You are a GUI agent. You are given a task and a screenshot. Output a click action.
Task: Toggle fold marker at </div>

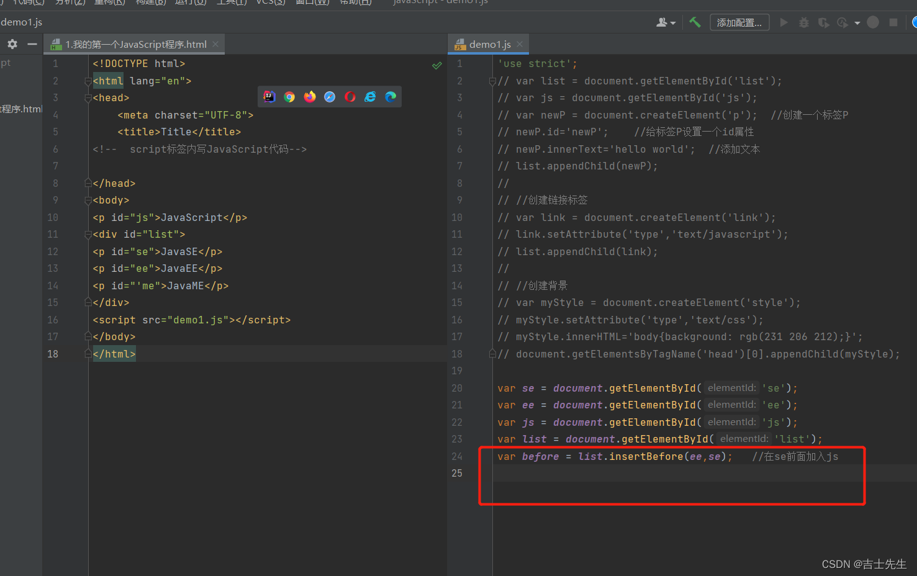[88, 302]
